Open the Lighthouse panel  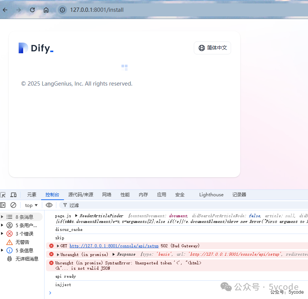tap(211, 194)
